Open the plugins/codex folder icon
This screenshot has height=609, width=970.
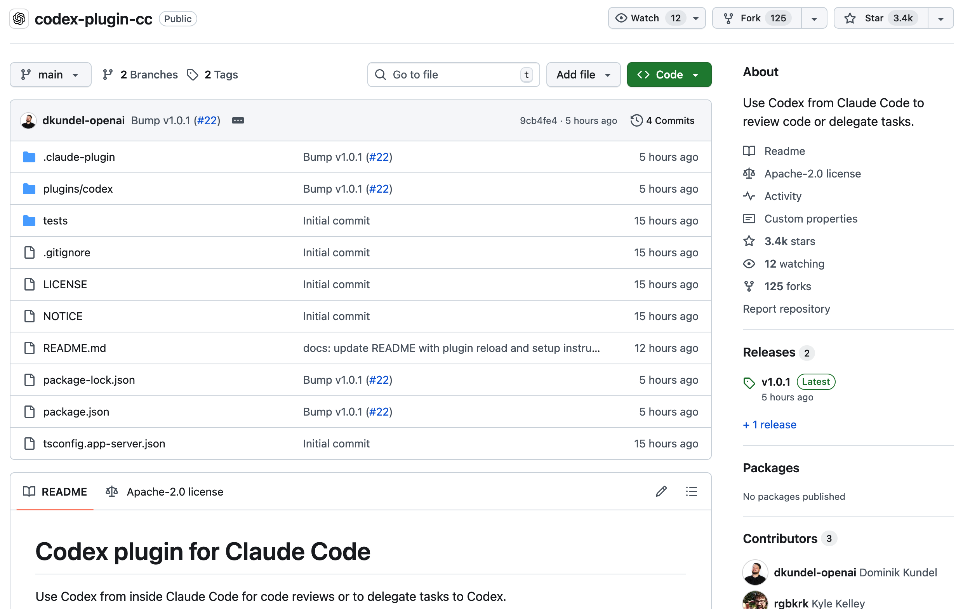tap(29, 188)
